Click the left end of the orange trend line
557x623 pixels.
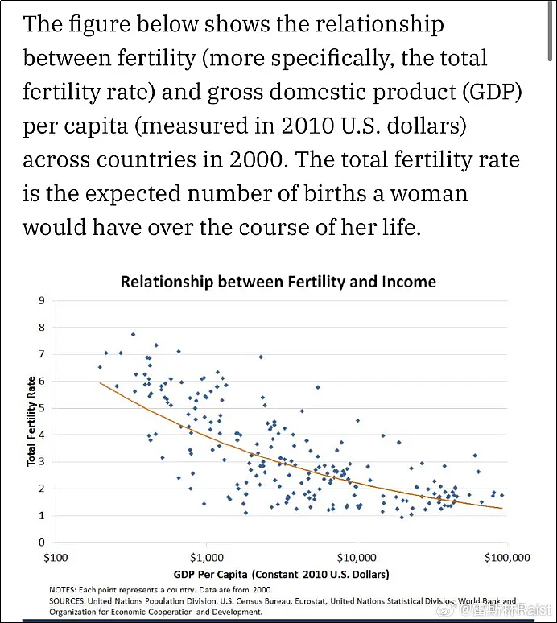point(100,383)
